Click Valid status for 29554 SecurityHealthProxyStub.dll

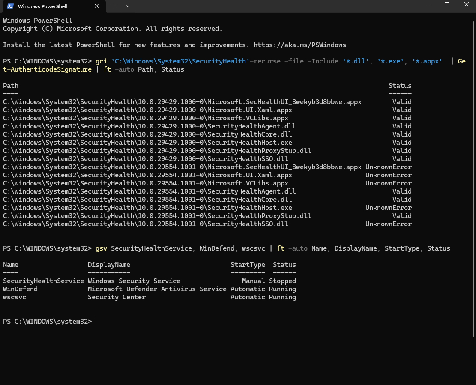[402, 216]
